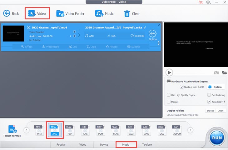Add a Music file
Image resolution: width=228 pixels, height=150 pixels.
point(104,13)
